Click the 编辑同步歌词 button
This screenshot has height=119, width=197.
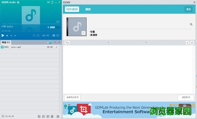pos(73,97)
